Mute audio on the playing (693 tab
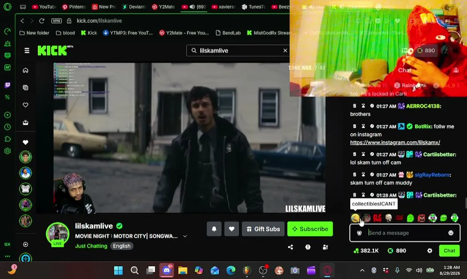The width and height of the screenshot is (467, 279). click(192, 7)
